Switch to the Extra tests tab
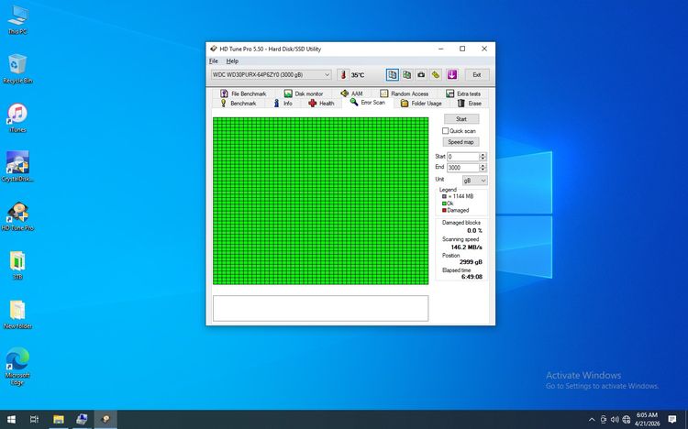688x429 pixels. coord(463,93)
